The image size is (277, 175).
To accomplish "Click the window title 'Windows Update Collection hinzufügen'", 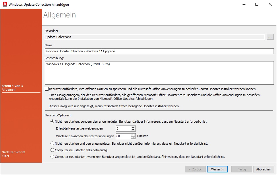I will (39, 5).
